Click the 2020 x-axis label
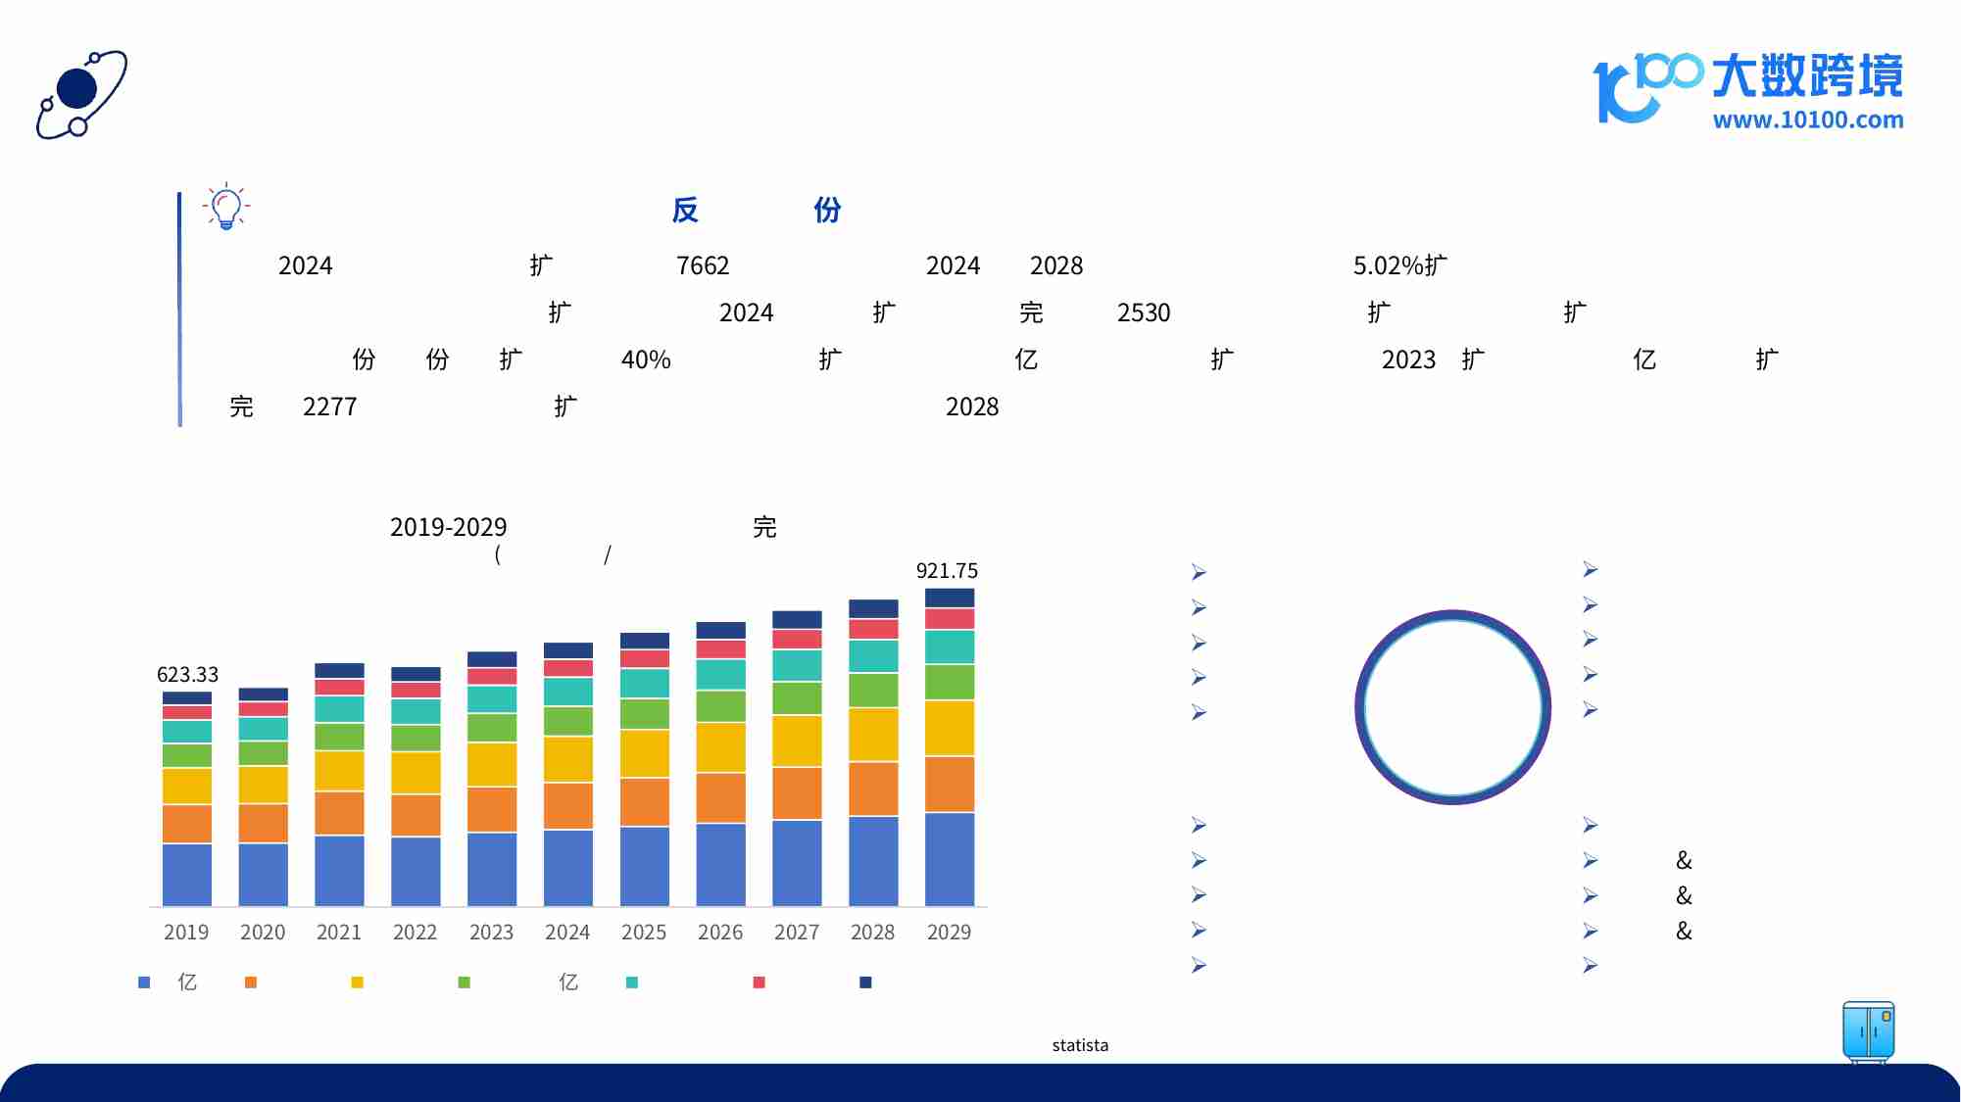Screen dimensions: 1961x1102 263,933
